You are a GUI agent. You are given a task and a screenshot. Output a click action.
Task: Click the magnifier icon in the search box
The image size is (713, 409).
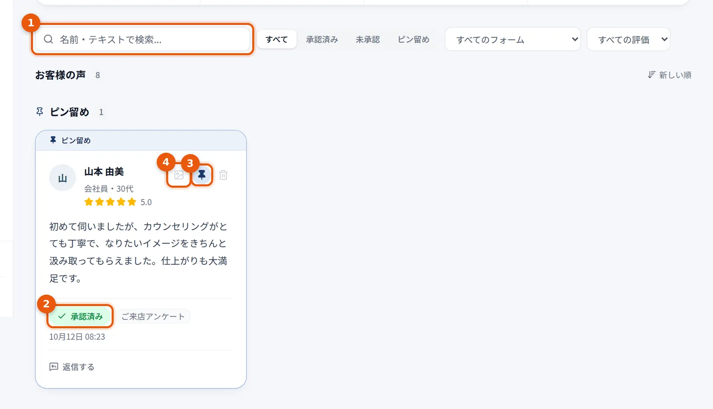tap(49, 40)
